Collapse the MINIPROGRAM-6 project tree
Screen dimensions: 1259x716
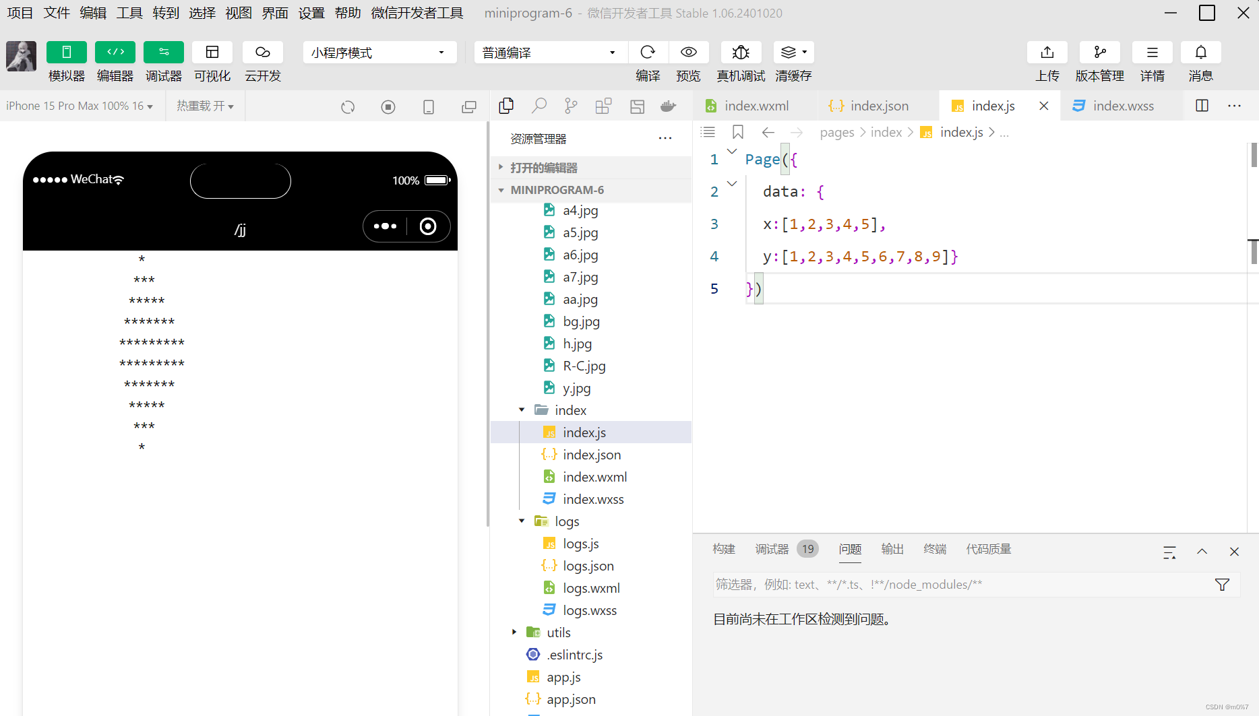coord(592,190)
